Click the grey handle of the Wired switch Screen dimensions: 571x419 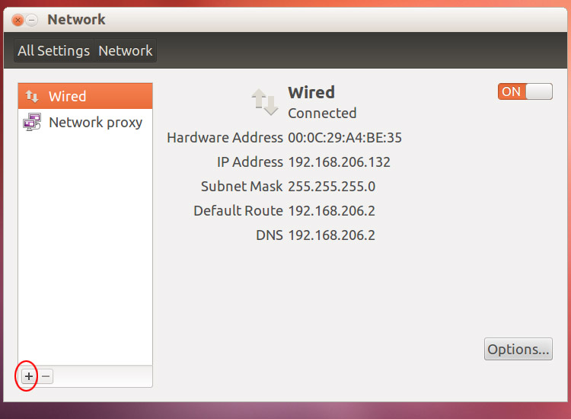[539, 91]
